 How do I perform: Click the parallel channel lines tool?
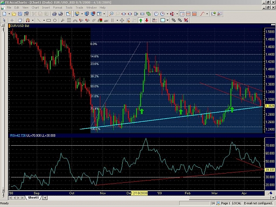(94, 20)
